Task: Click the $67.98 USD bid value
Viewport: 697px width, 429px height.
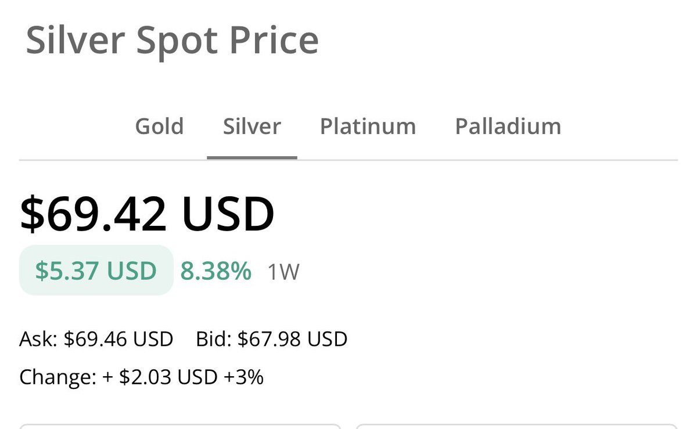Action: 293,339
